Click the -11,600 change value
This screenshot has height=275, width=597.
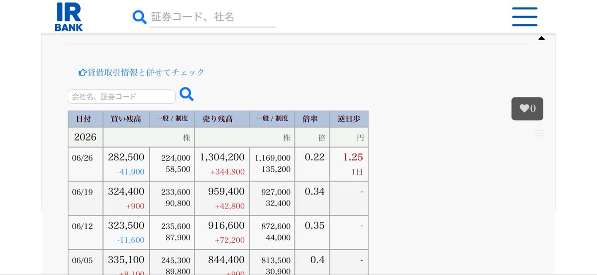click(x=131, y=240)
